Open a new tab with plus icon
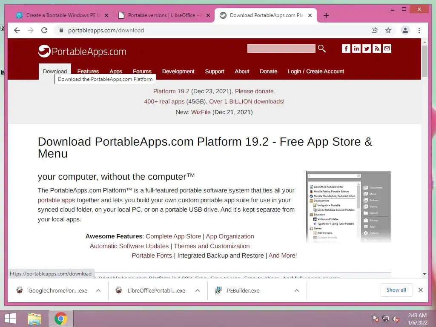The height and width of the screenshot is (327, 436). [326, 15]
